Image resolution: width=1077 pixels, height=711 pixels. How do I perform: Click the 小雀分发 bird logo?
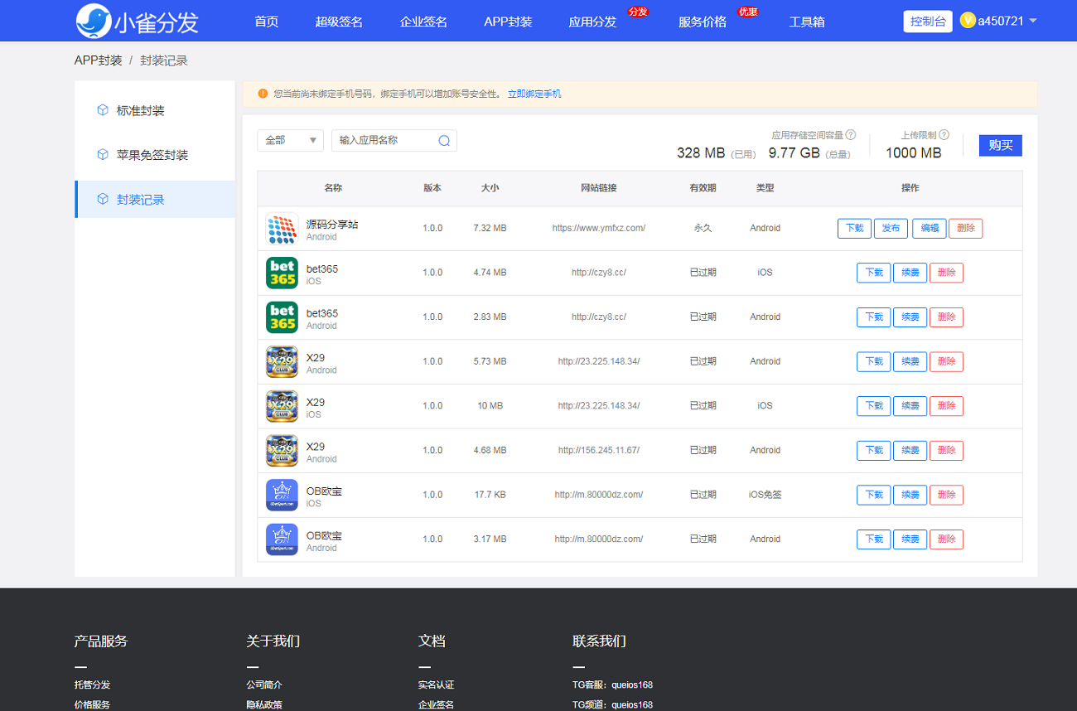click(x=93, y=22)
